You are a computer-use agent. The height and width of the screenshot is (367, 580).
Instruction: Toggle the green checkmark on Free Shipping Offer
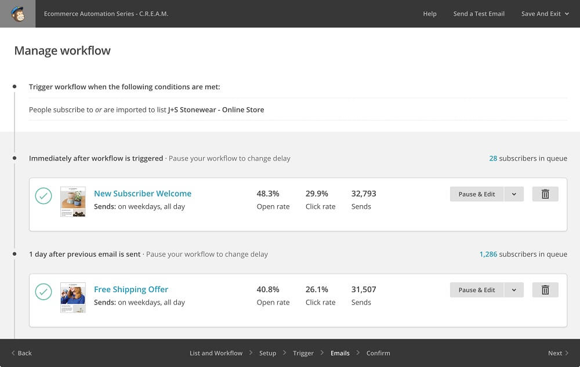pyautogui.click(x=43, y=292)
